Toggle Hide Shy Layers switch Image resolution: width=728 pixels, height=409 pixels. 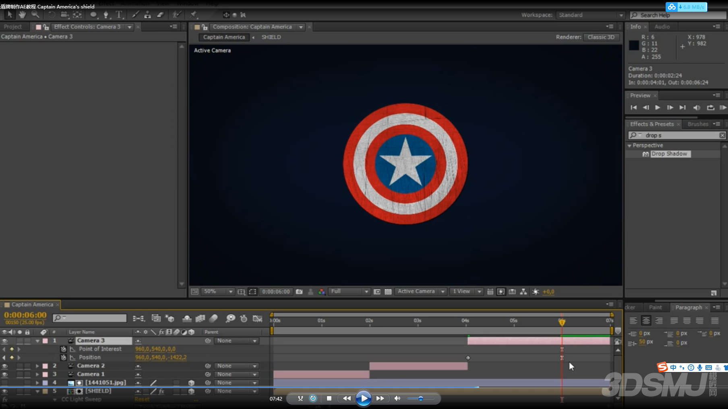click(187, 319)
